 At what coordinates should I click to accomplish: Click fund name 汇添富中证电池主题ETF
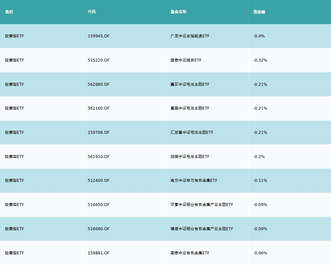pos(192,132)
